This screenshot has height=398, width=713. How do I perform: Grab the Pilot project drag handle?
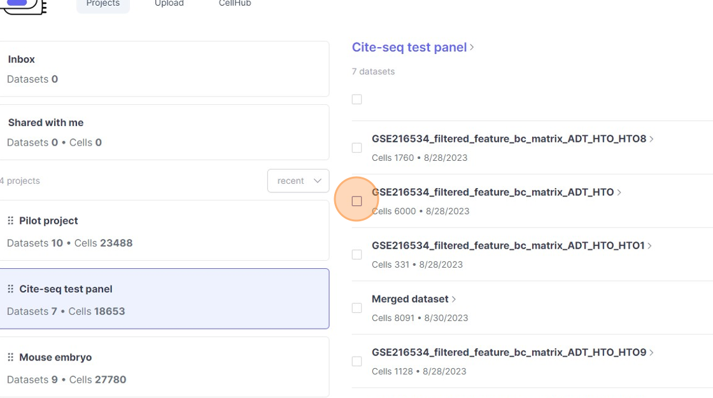pyautogui.click(x=10, y=221)
